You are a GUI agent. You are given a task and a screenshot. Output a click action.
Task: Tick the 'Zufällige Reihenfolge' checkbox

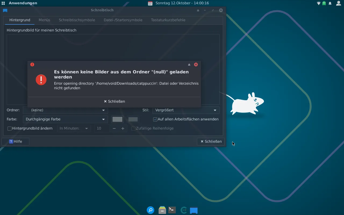click(133, 128)
